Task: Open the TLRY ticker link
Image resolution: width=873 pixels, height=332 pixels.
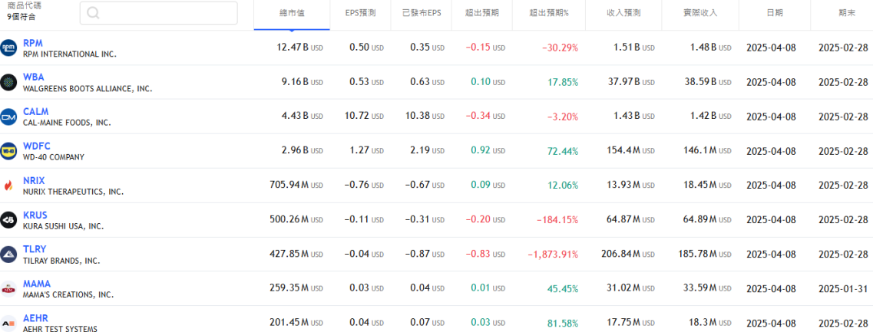Action: [x=35, y=249]
